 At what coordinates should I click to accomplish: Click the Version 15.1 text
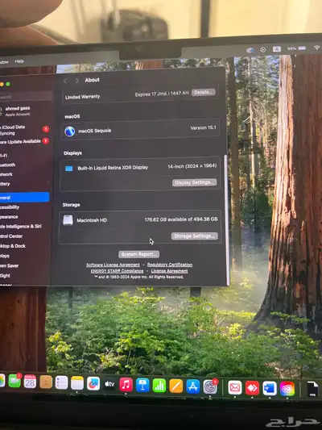tap(203, 127)
